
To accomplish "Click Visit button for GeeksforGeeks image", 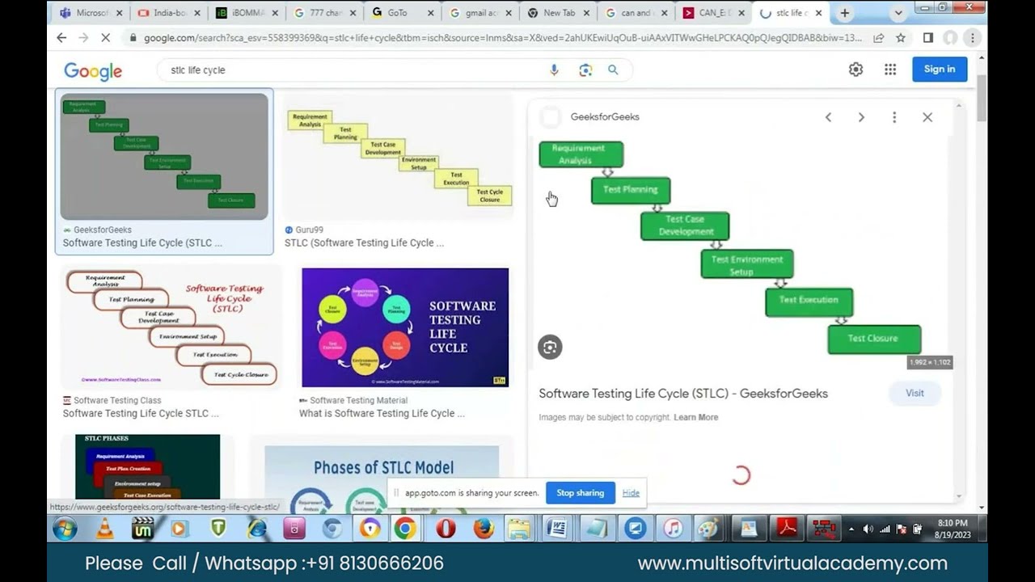I will (915, 394).
